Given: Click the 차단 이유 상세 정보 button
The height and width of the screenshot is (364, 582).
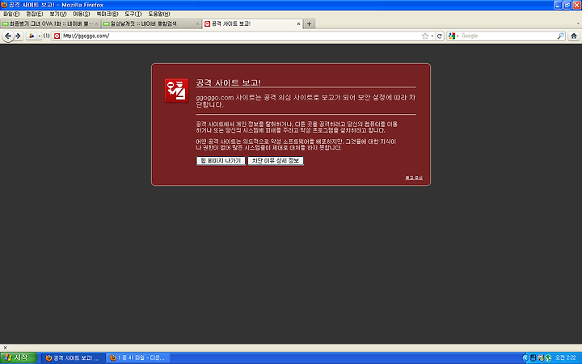Looking at the screenshot, I should [x=276, y=161].
